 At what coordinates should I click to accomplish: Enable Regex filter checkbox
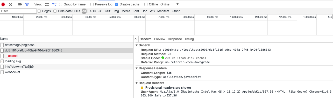pyautogui.click(x=39, y=11)
